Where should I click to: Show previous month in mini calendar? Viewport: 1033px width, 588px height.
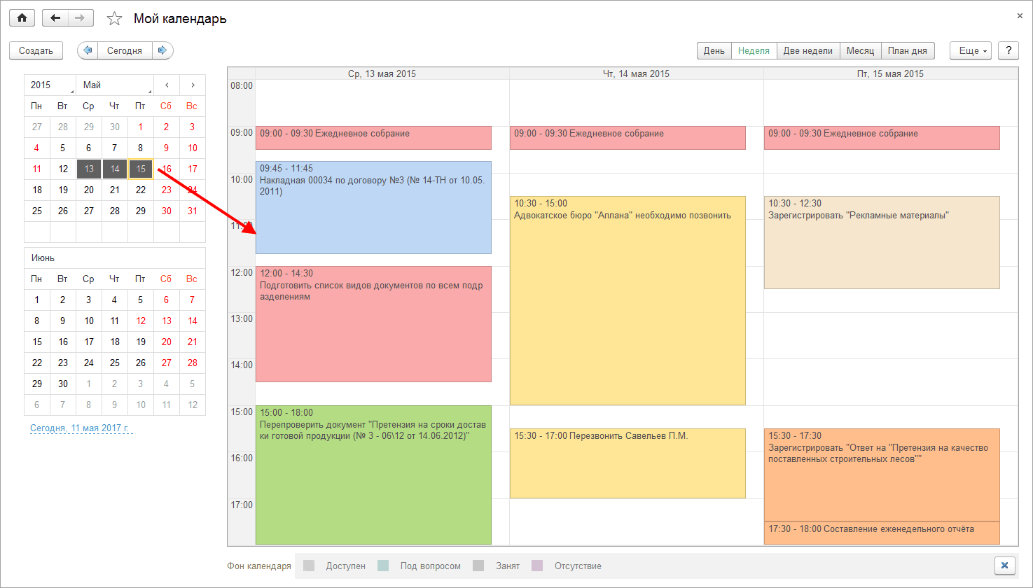pyautogui.click(x=167, y=85)
